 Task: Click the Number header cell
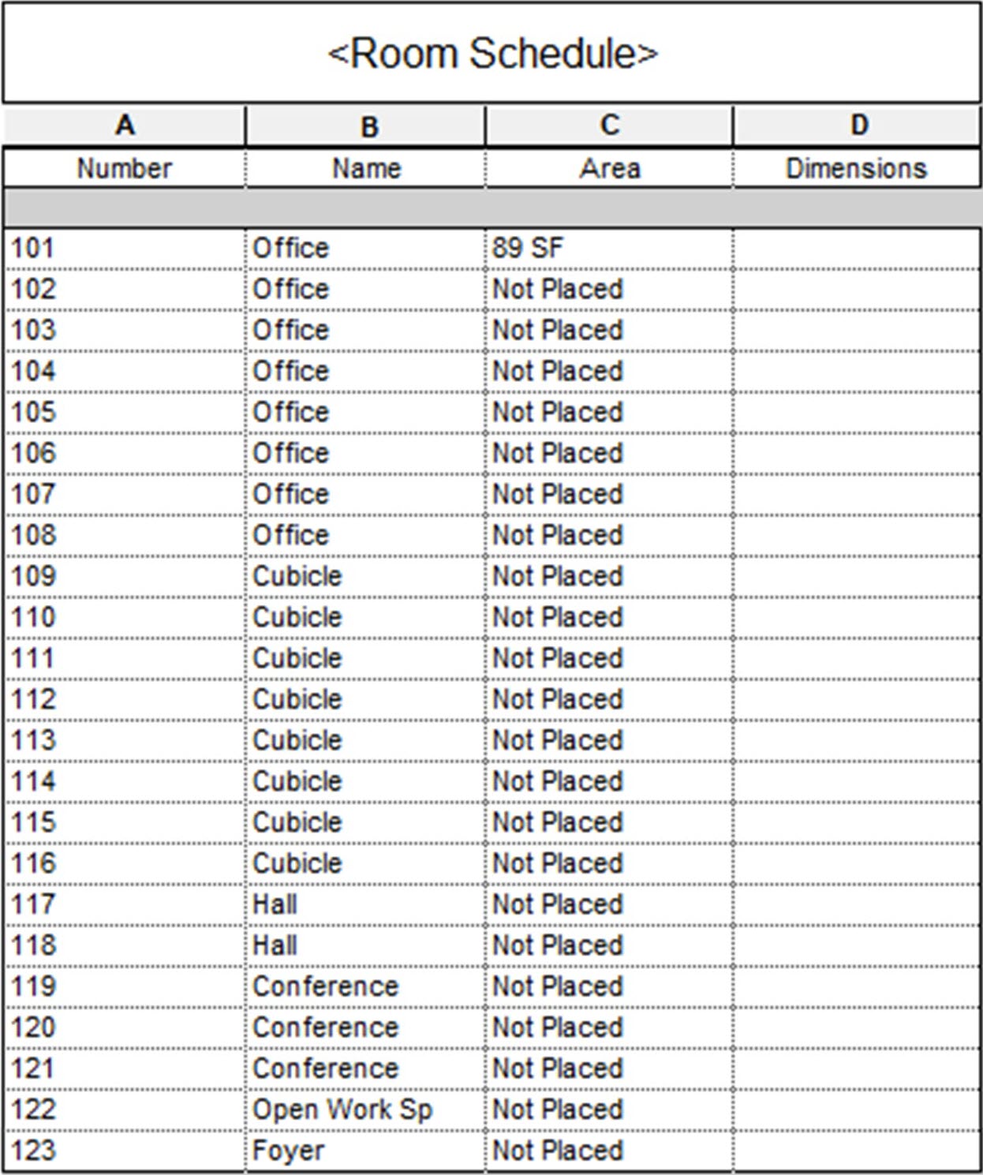[125, 168]
